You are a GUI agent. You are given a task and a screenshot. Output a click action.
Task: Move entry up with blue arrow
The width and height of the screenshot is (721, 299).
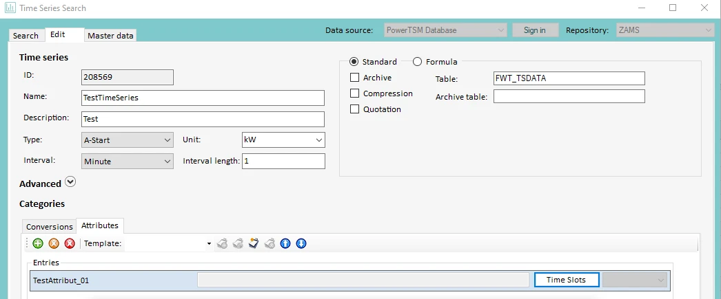285,243
